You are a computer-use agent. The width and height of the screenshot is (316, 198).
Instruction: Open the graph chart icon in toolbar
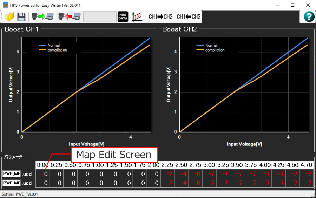click(137, 17)
